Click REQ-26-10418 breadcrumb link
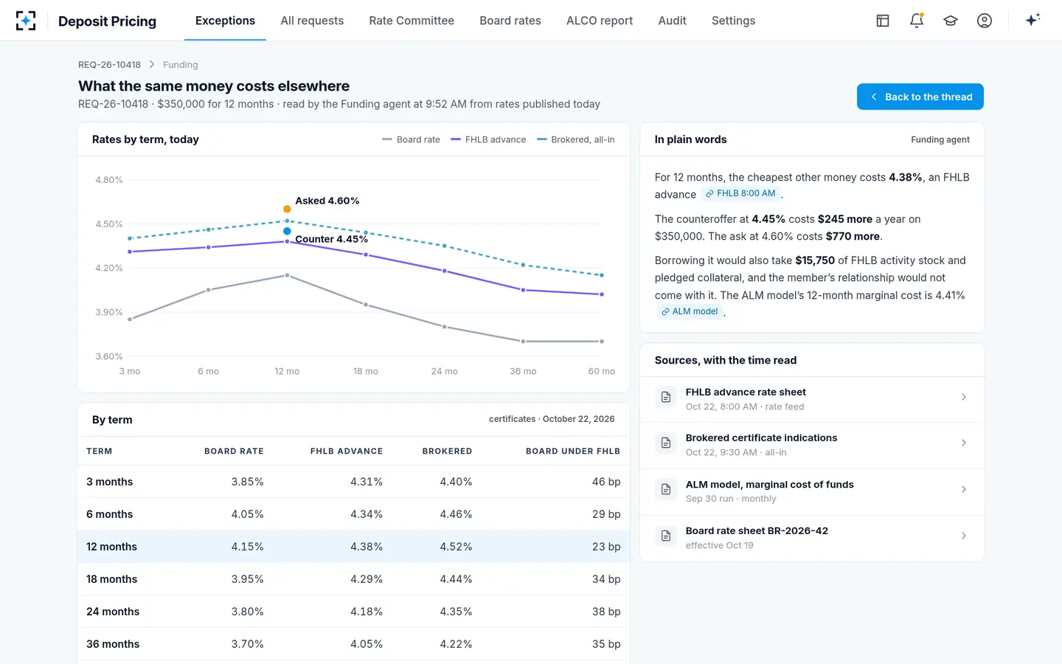The image size is (1062, 664). 109,65
